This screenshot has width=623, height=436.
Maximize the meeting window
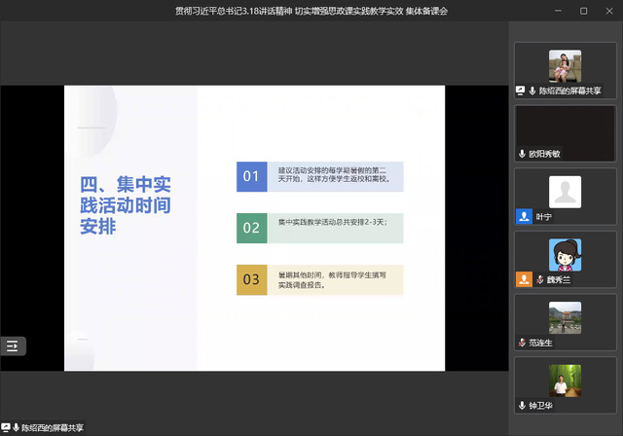583,11
